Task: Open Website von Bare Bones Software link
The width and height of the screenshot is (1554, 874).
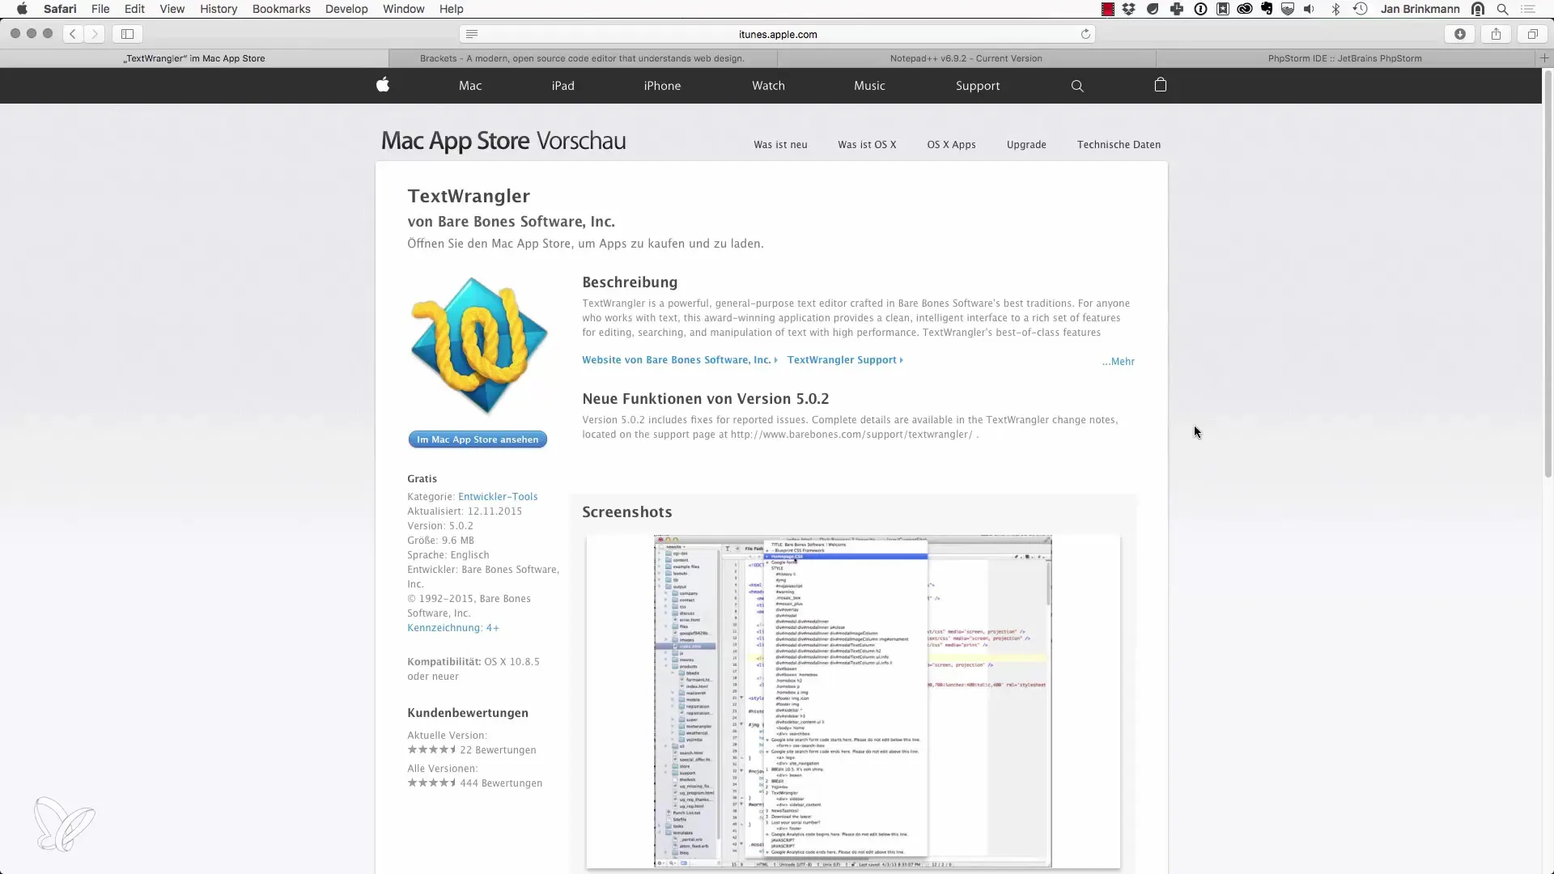Action: pos(679,360)
